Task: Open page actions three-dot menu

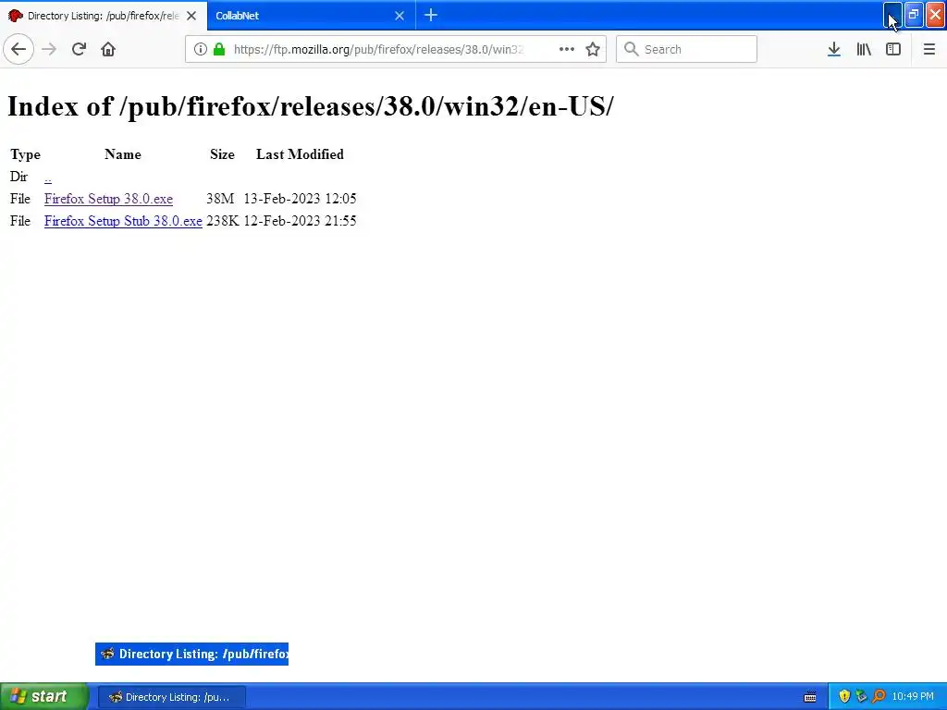Action: pos(567,49)
